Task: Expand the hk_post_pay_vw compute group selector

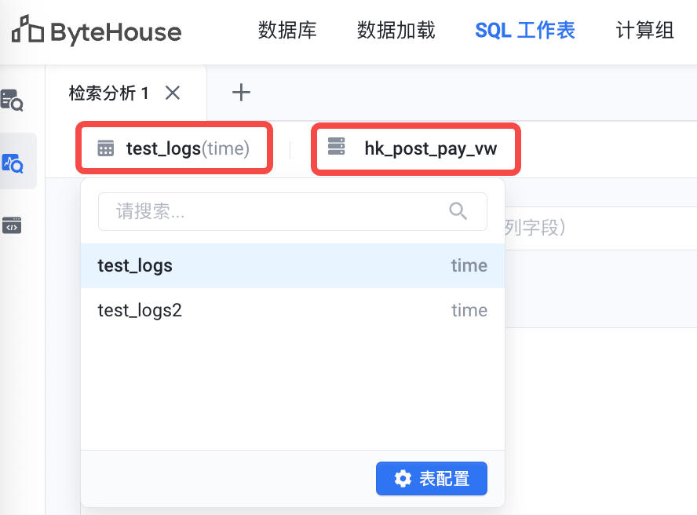Action: (416, 148)
